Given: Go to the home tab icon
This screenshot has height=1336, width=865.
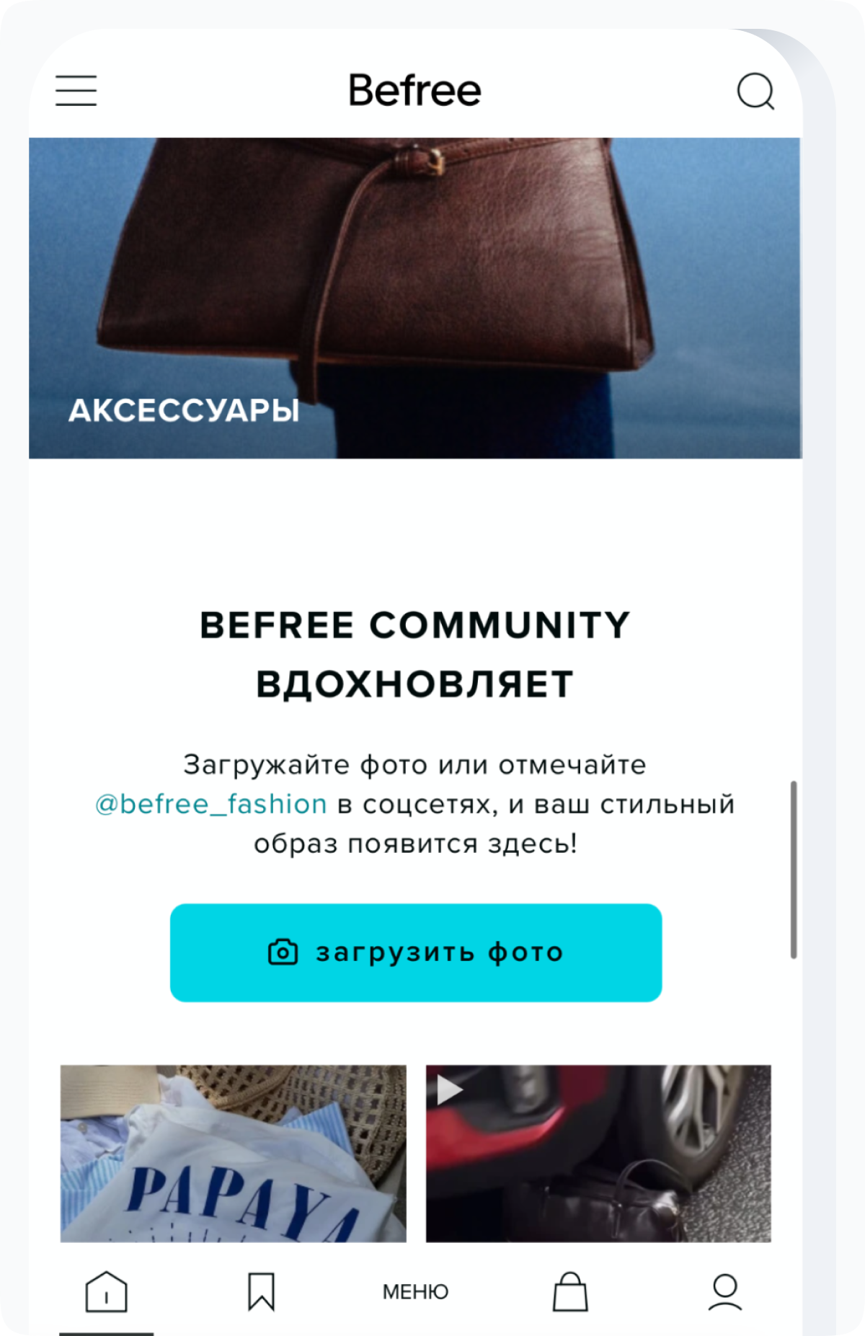Looking at the screenshot, I should tap(106, 1291).
